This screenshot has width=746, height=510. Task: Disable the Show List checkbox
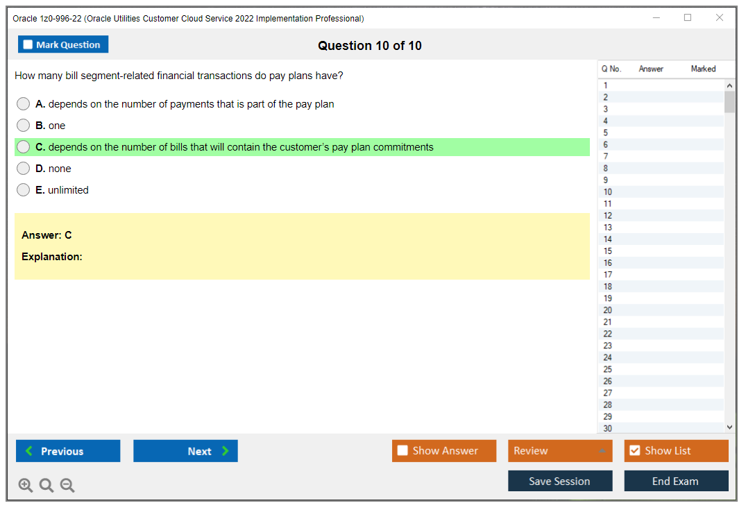click(x=634, y=450)
